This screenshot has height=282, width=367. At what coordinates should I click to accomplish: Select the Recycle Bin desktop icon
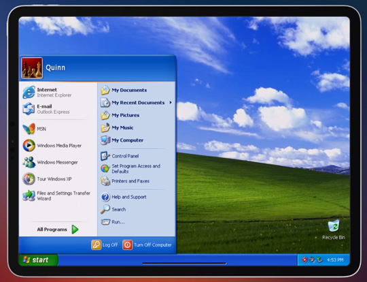coord(333,225)
